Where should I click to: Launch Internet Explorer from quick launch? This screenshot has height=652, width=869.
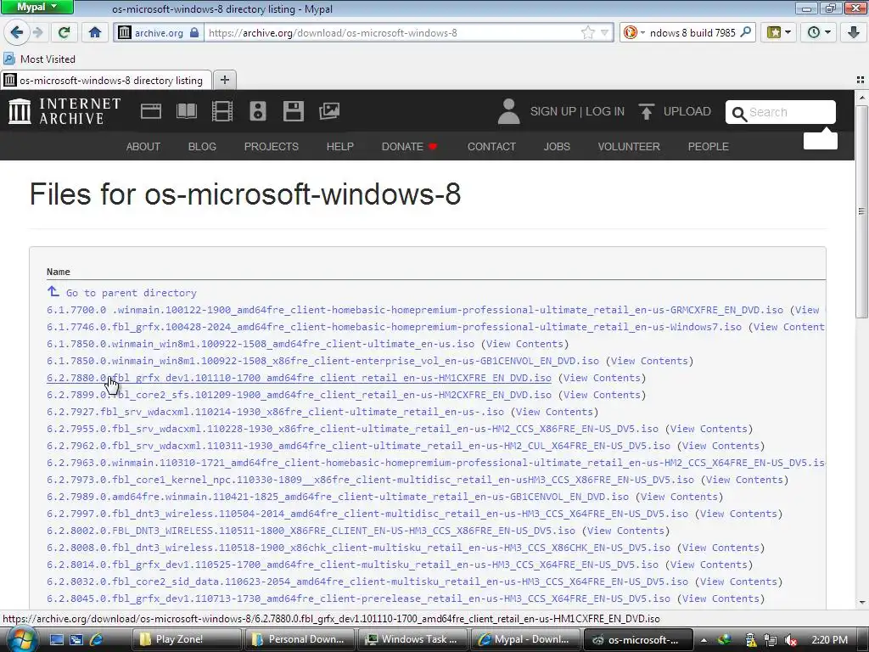96,639
